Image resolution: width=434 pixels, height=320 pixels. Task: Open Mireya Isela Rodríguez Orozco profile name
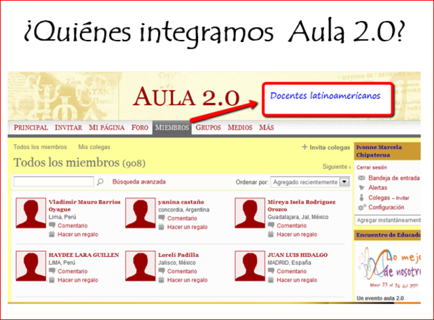click(x=301, y=205)
